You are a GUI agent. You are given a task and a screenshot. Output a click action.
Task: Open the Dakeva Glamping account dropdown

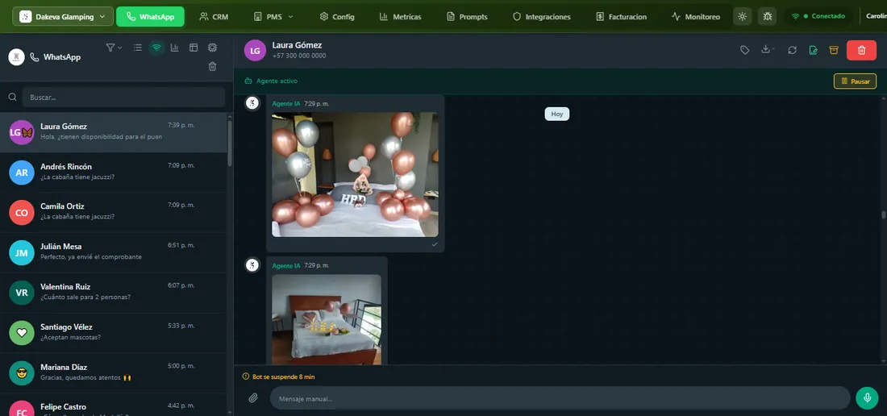63,16
